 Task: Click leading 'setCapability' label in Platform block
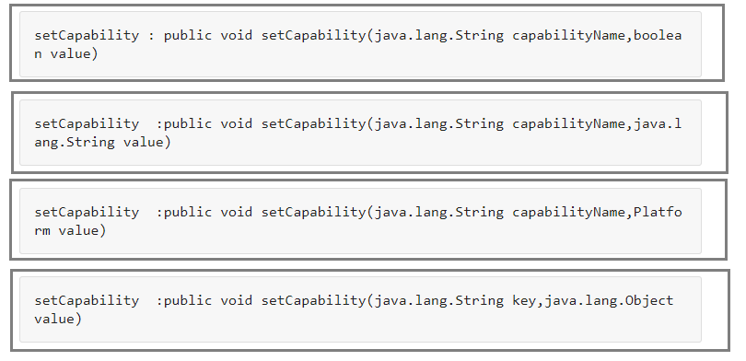click(x=87, y=213)
